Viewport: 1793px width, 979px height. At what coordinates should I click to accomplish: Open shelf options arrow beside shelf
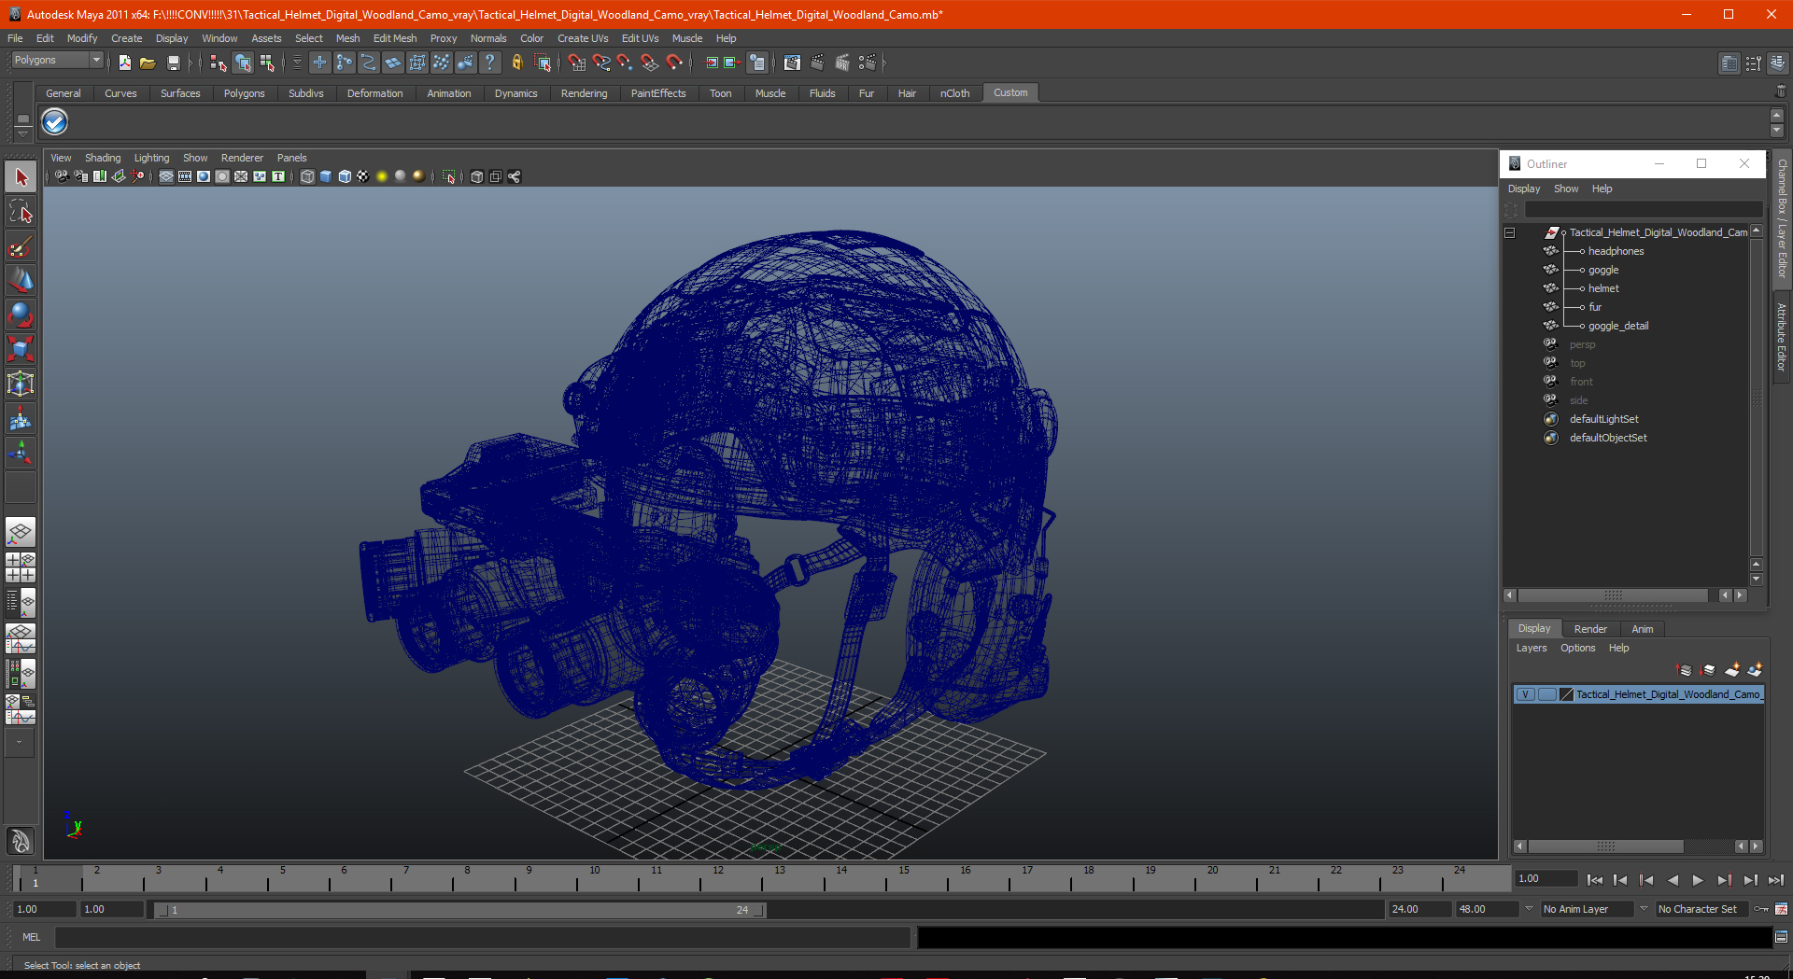click(22, 133)
